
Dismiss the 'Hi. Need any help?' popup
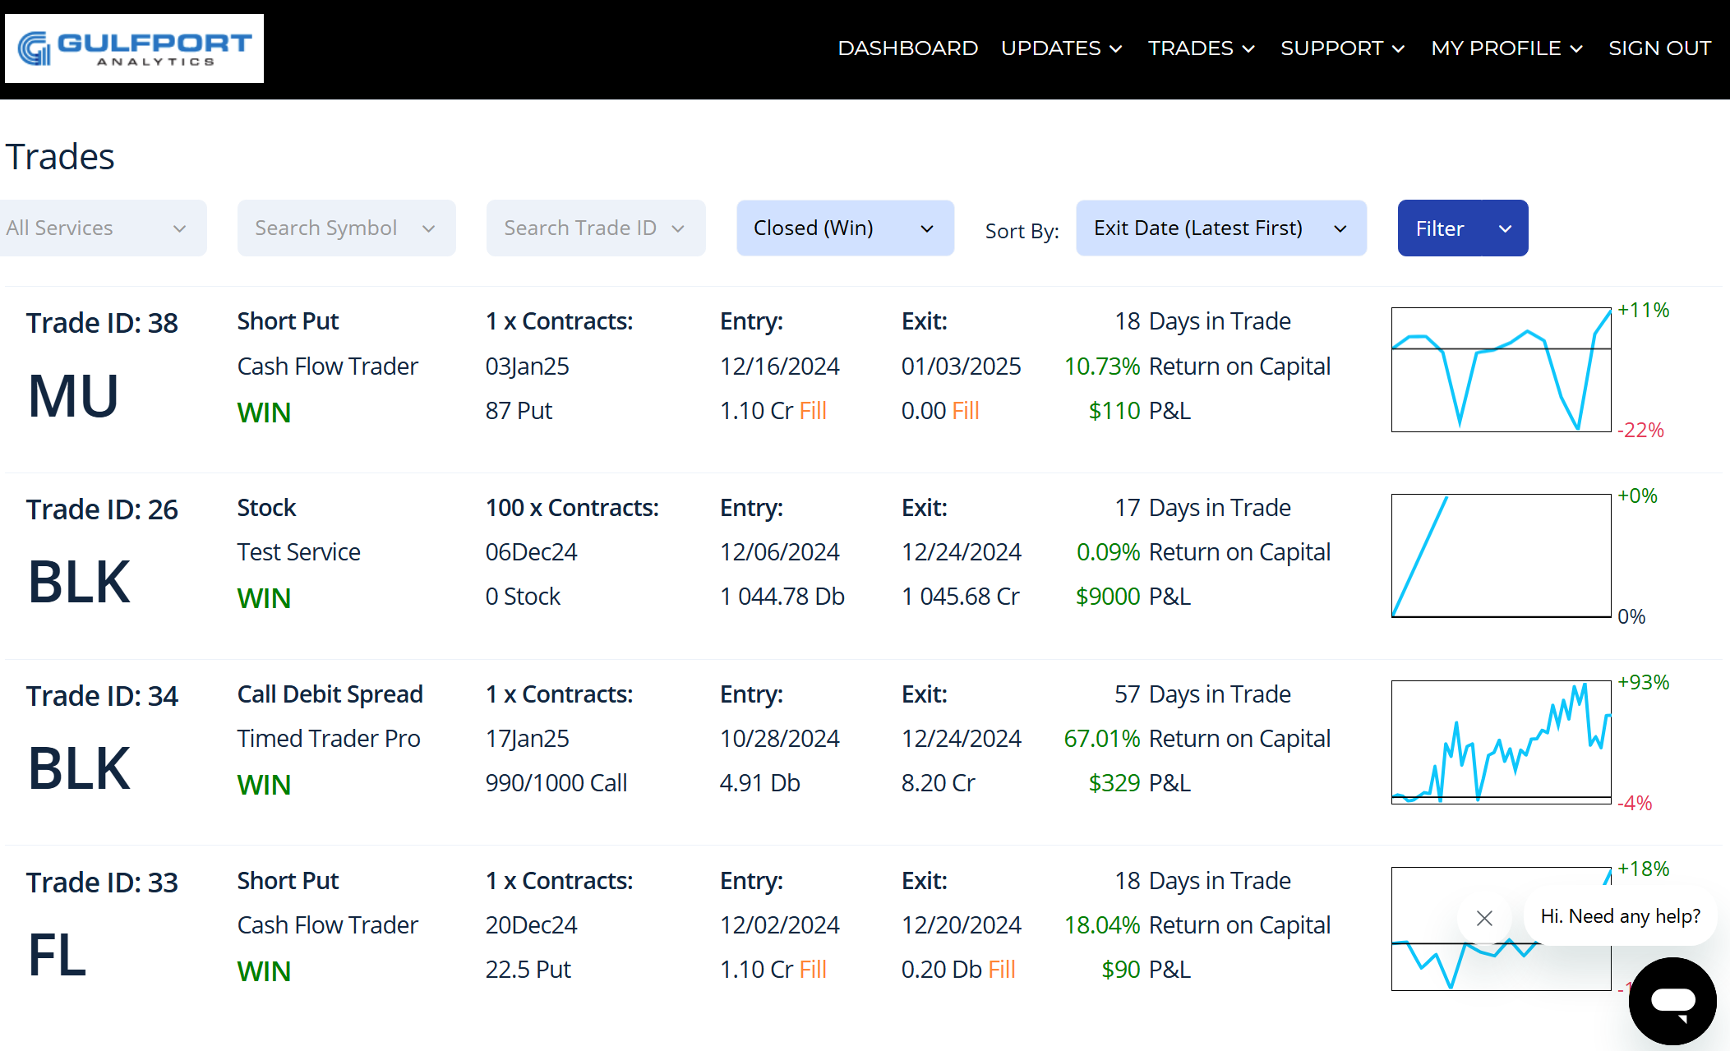[1484, 918]
